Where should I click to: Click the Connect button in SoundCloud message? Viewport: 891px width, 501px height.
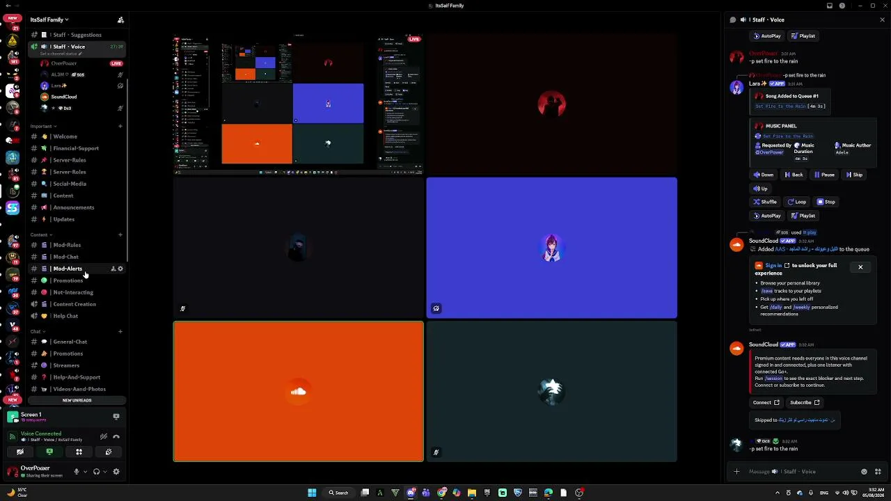click(x=766, y=403)
